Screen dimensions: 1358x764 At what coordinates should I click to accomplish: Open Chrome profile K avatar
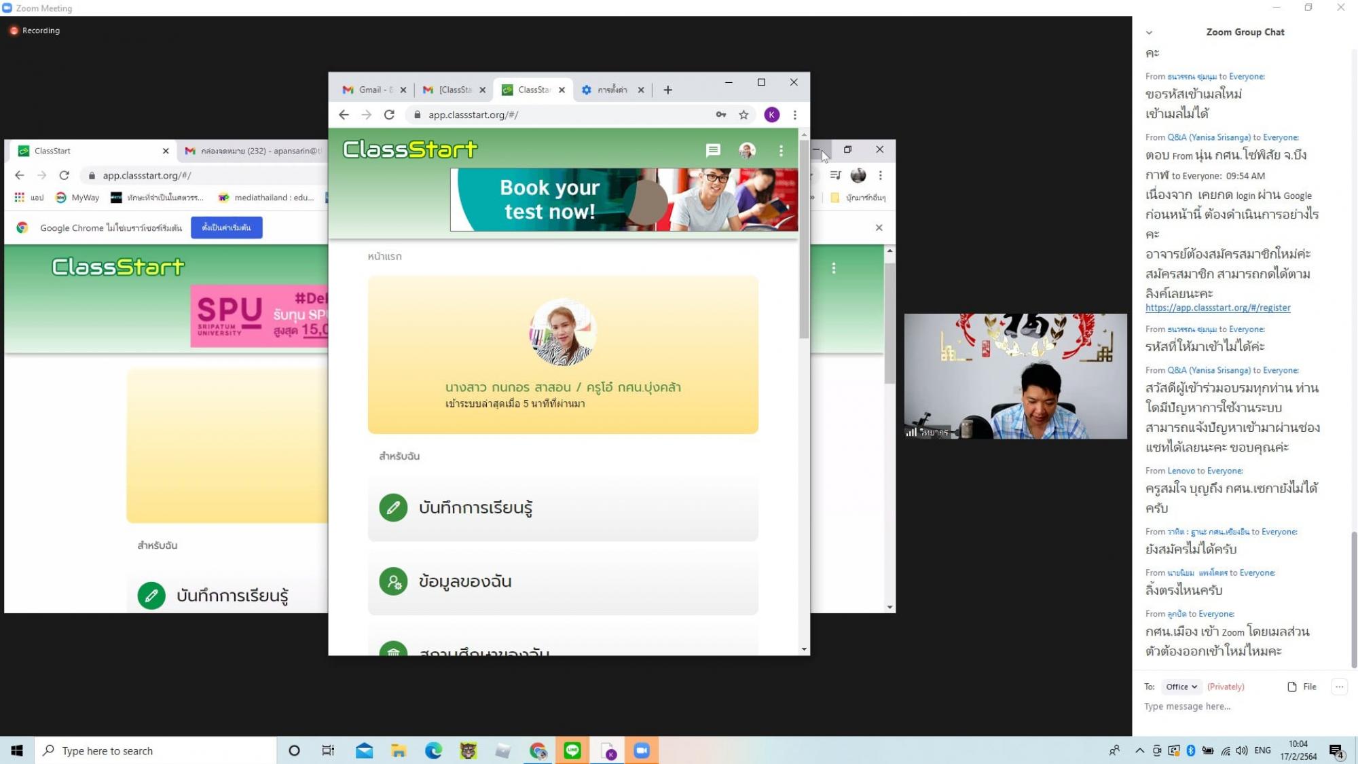tap(771, 115)
